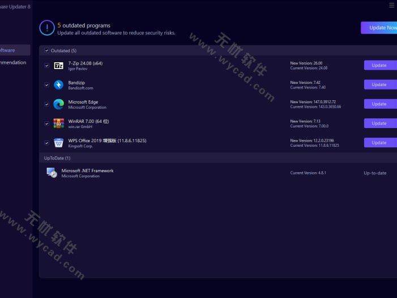Uncheck the WPS Office 2019 checkbox
397x298 pixels.
(x=47, y=143)
